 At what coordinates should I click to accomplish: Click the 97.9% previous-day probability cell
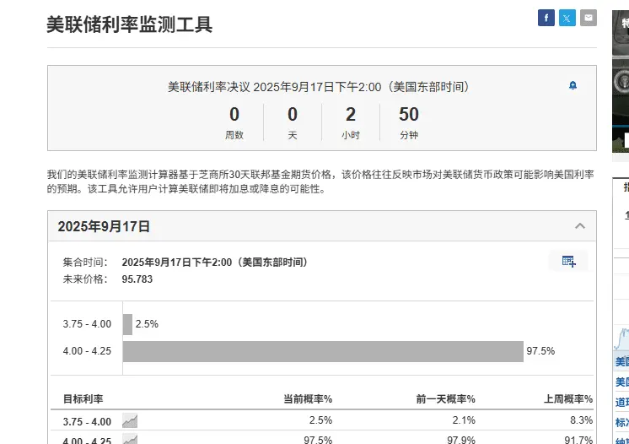coord(461,440)
